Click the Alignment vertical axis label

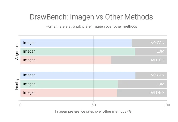click(17, 51)
